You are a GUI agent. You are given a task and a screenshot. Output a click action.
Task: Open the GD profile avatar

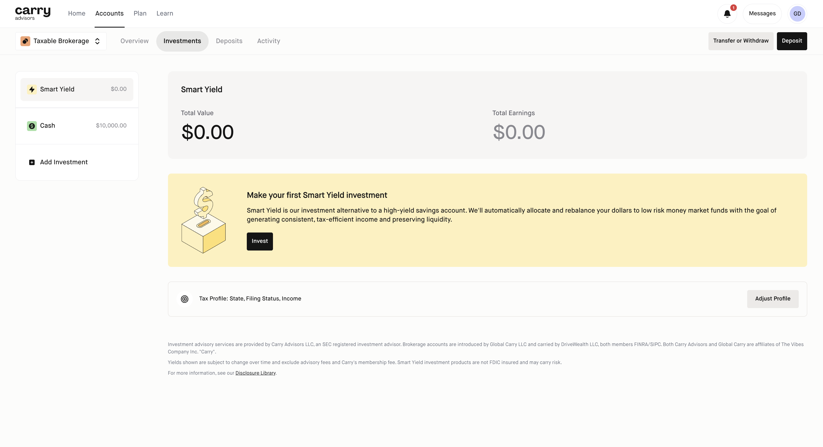tap(797, 14)
